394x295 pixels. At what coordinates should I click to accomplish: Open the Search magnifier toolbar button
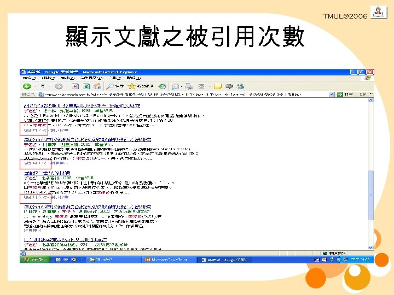pos(115,86)
